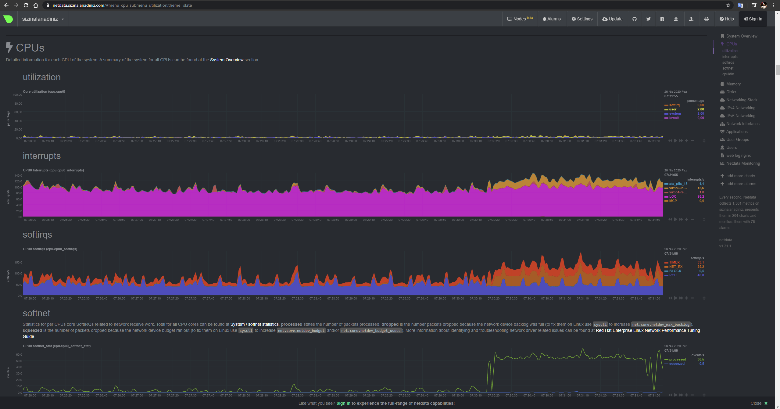This screenshot has height=409, width=780.
Task: Zoom out the Core utilization chart
Action: [x=692, y=141]
